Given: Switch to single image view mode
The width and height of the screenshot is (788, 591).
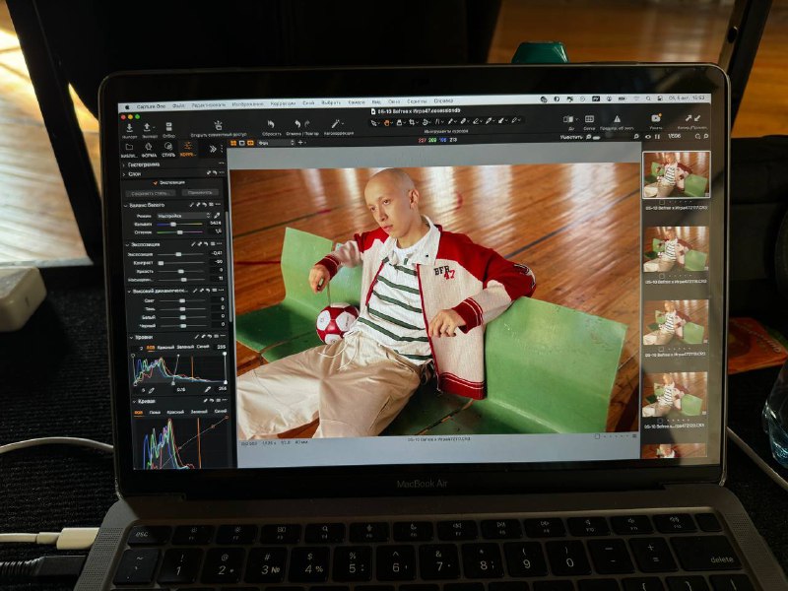Looking at the screenshot, I should 241,143.
